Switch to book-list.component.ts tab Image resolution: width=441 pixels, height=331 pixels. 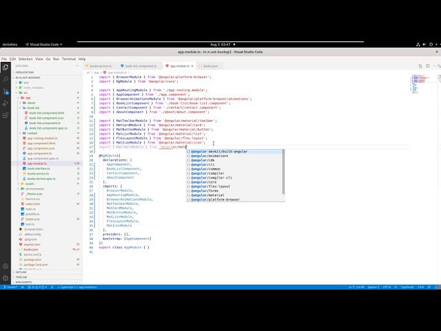[140, 66]
